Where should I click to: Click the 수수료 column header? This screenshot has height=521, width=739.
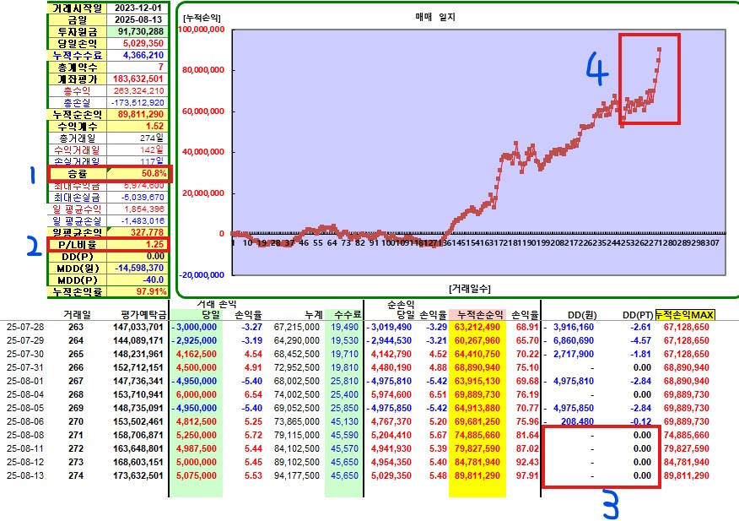[x=347, y=314]
